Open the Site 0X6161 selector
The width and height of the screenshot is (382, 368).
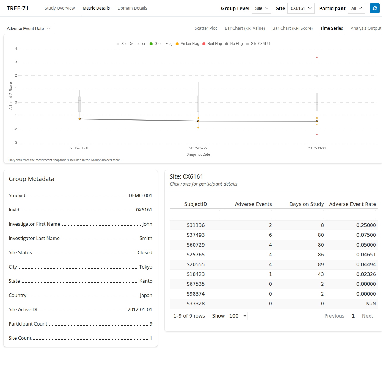pyautogui.click(x=301, y=8)
